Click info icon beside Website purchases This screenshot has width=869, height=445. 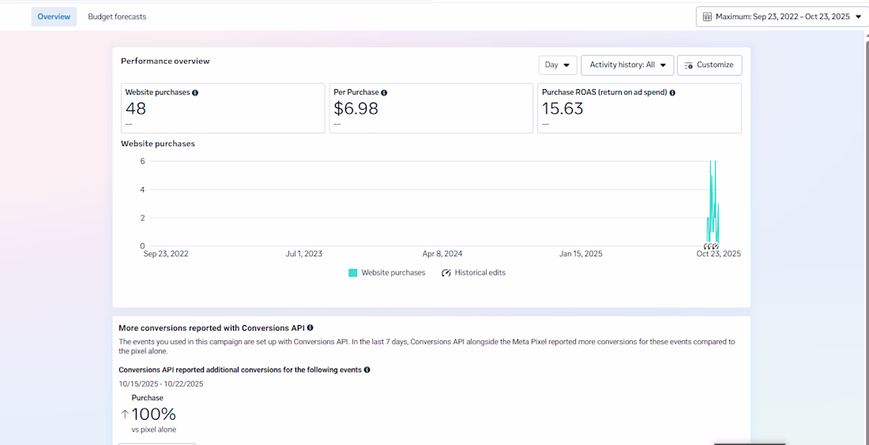(195, 92)
